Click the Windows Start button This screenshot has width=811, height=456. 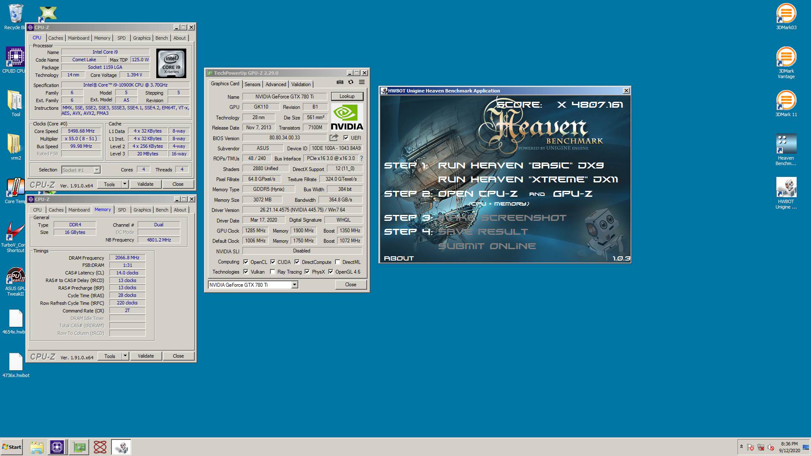click(x=12, y=447)
